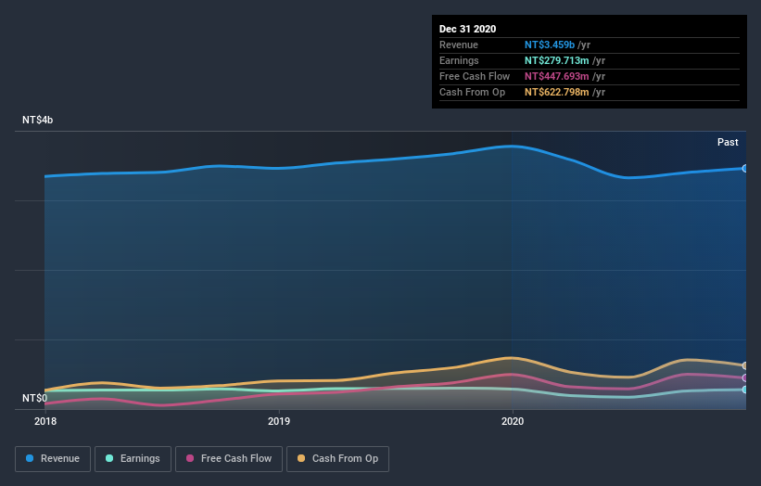Click the Cash From Op end marker
The image size is (761, 486).
pos(745,365)
